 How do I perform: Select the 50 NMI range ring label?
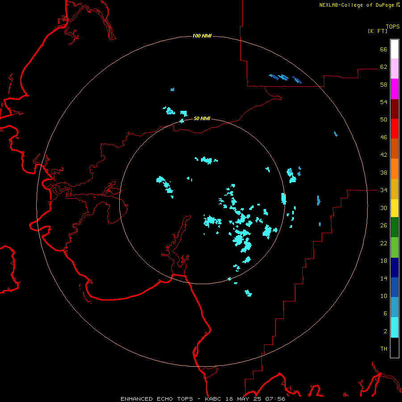tap(202, 118)
